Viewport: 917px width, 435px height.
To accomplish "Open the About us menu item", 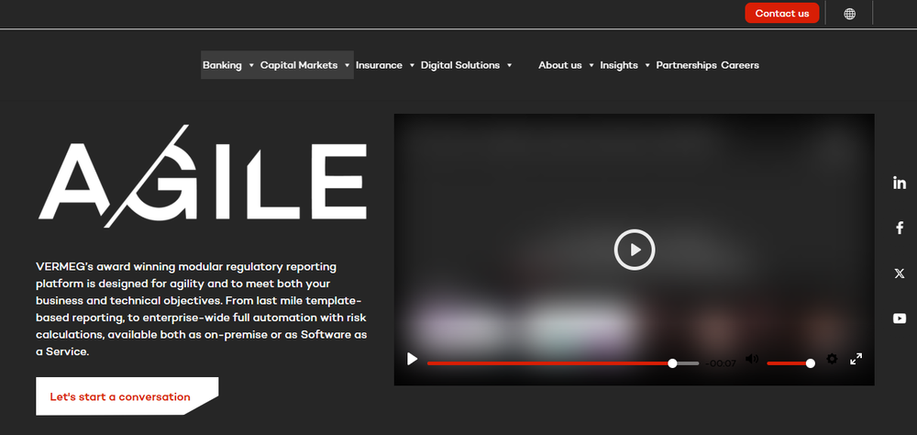I will tap(560, 65).
